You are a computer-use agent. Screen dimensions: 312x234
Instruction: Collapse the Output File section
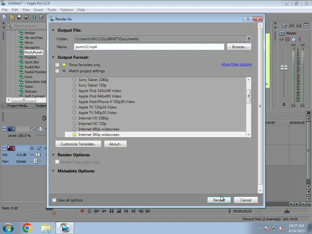[x=53, y=30]
